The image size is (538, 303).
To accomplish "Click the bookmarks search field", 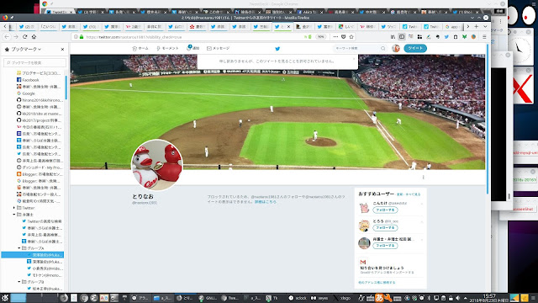I will click(35, 62).
